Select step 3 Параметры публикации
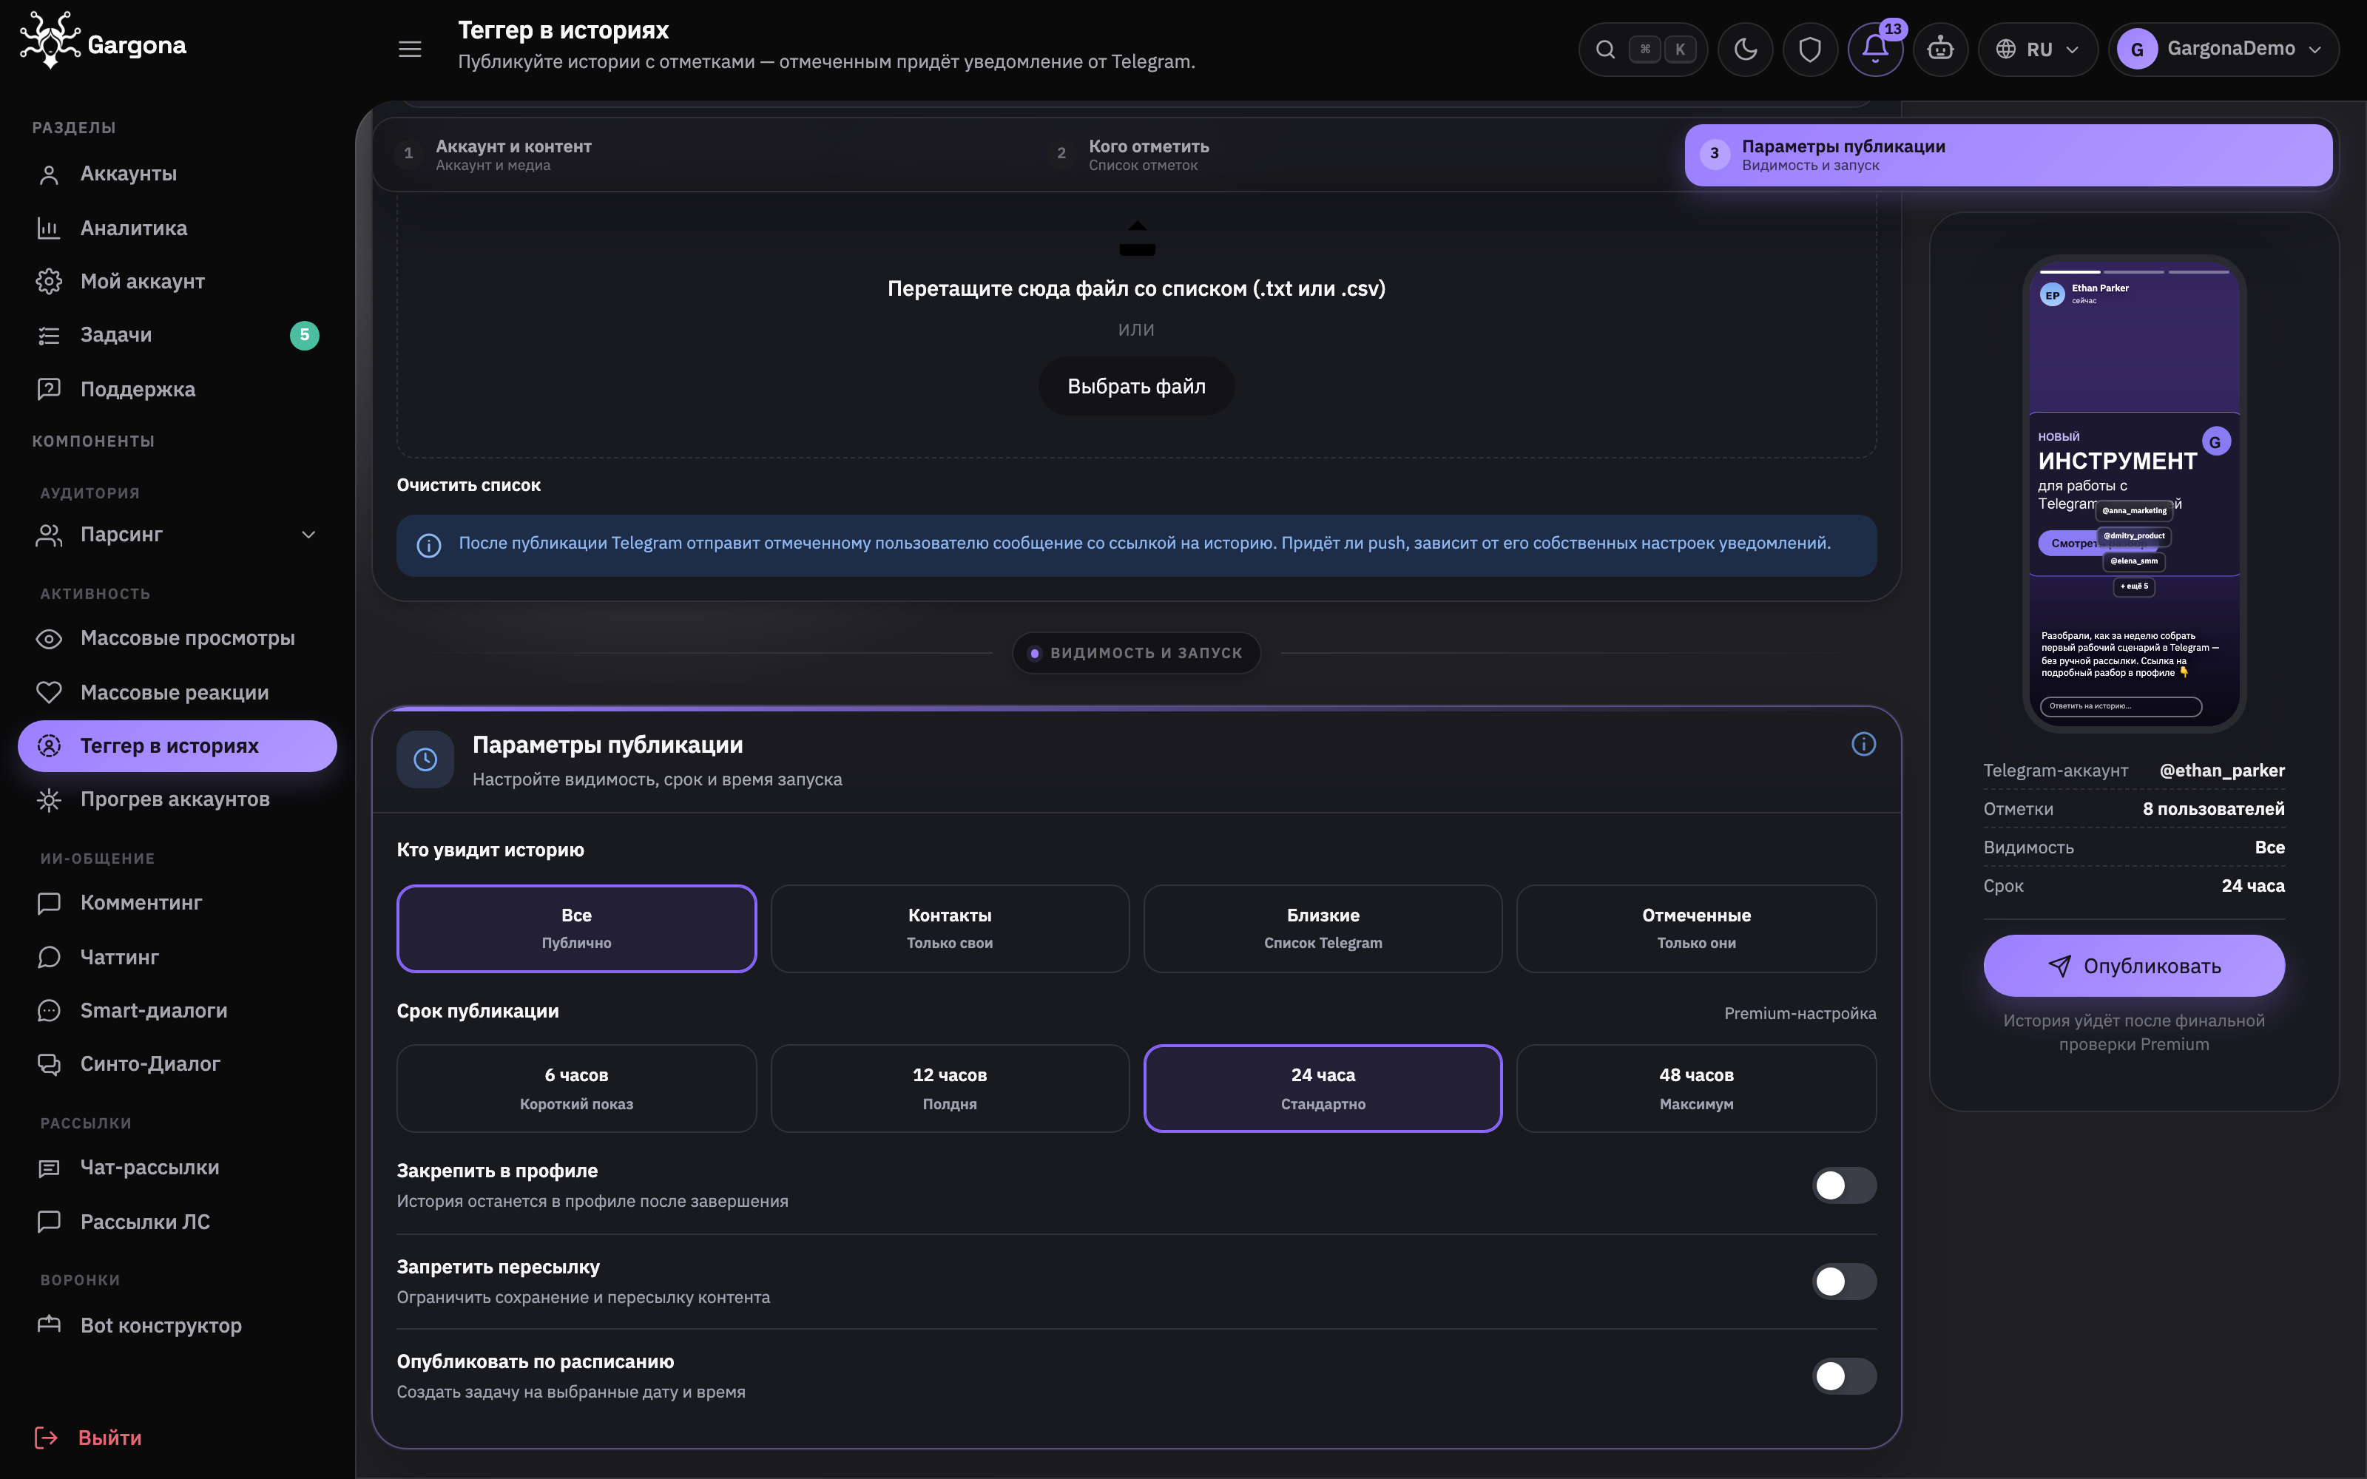The image size is (2367, 1479). click(2008, 155)
